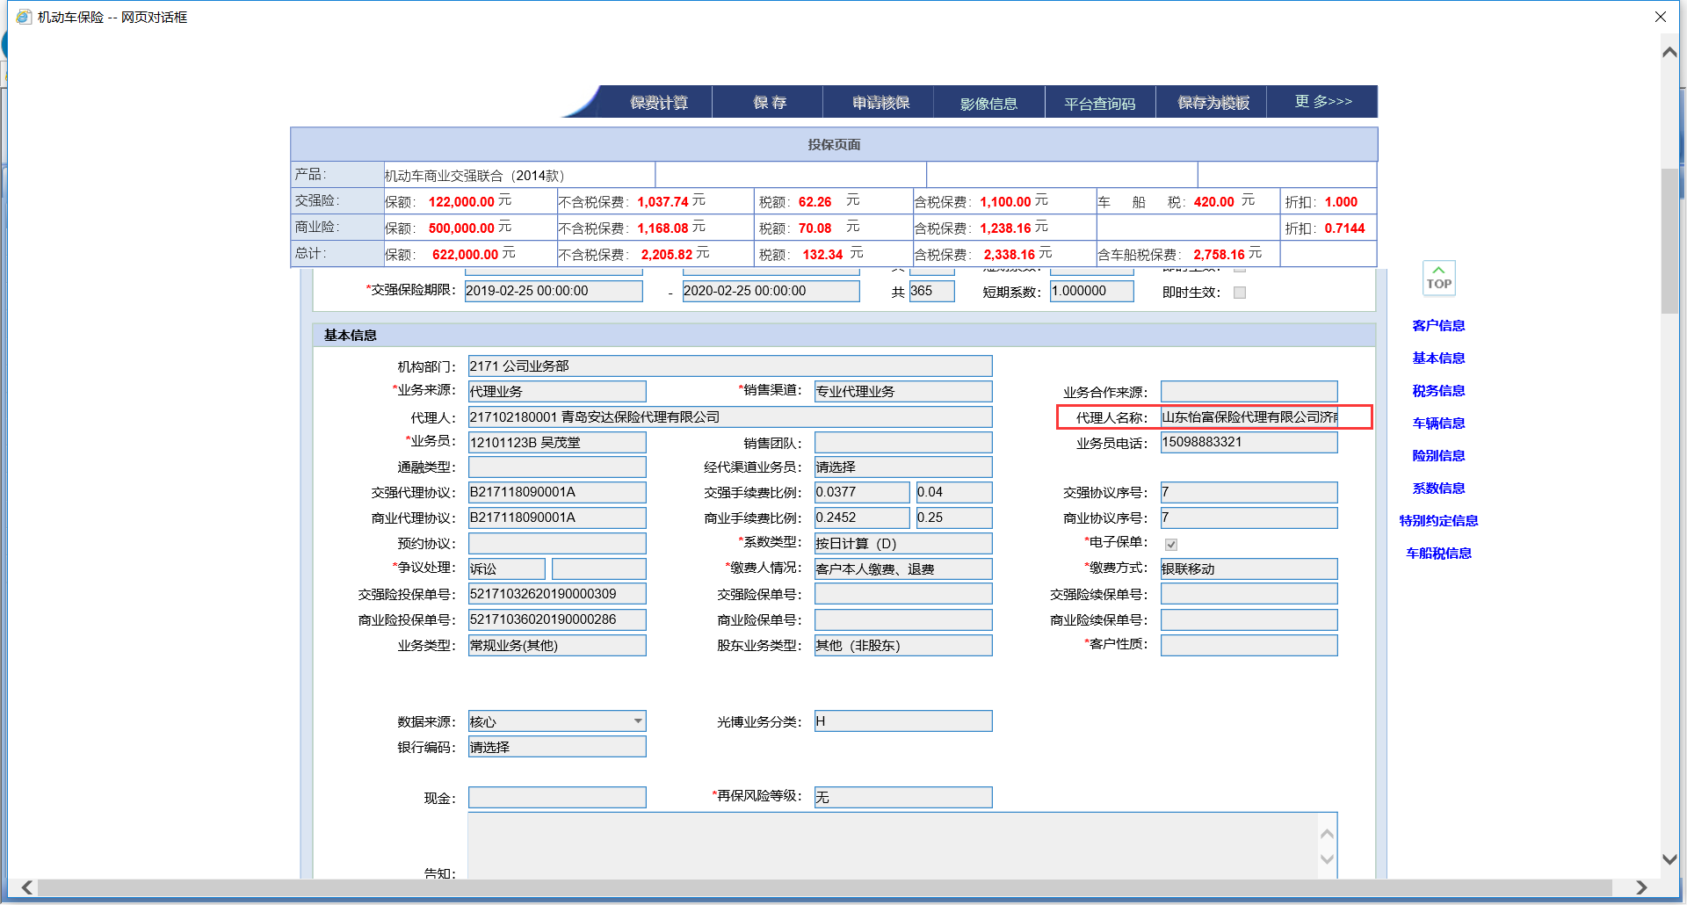Click the 预约协议 field
The width and height of the screenshot is (1687, 905).
557,543
